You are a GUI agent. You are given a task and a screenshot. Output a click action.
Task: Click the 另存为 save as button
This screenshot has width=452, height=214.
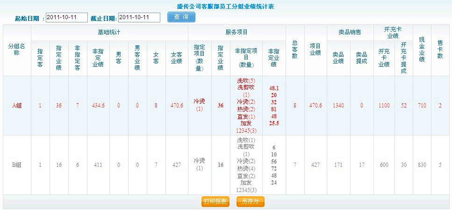(251, 201)
